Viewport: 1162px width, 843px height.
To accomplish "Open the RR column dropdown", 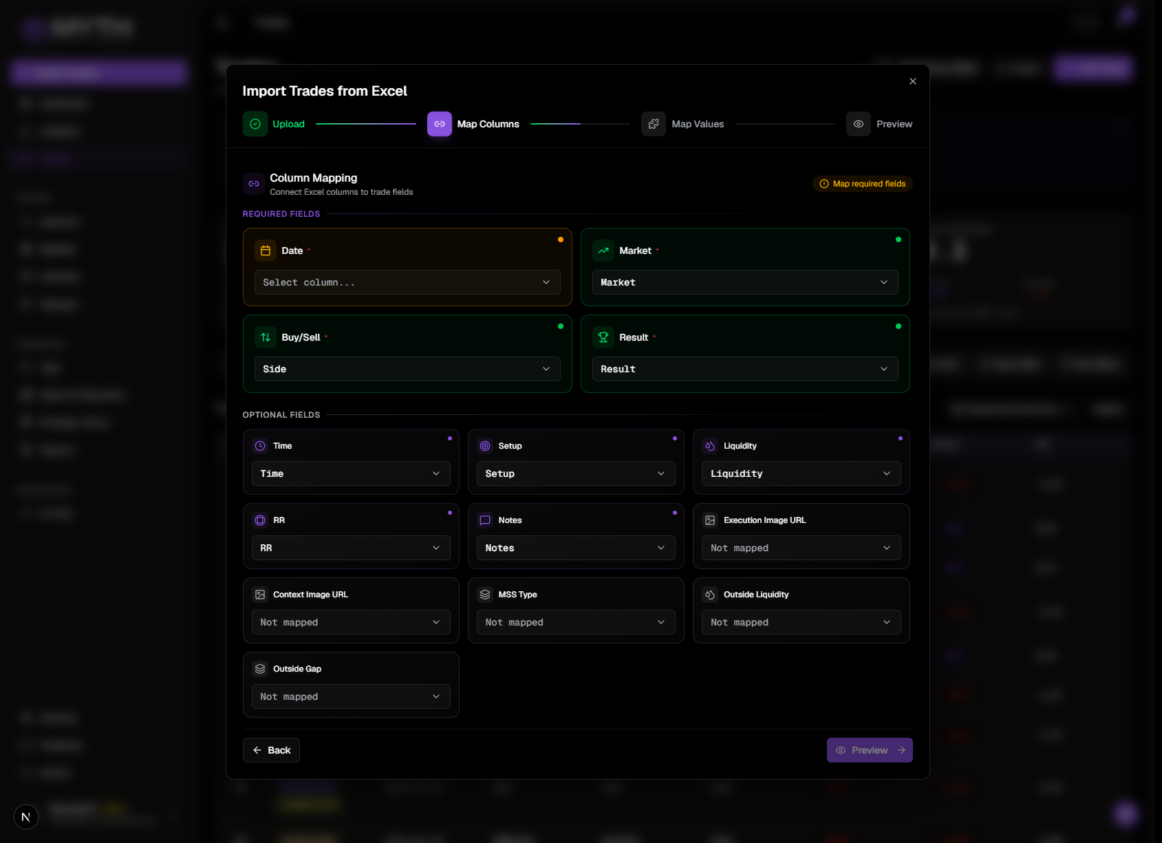I will (351, 548).
